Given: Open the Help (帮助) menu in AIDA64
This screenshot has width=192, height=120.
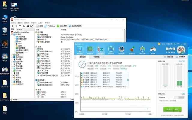Looking at the screenshot, I should tap(47, 23).
